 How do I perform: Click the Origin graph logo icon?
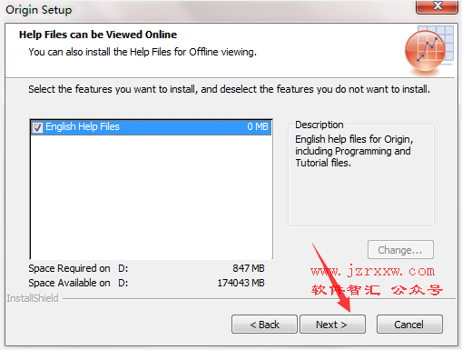coord(429,50)
